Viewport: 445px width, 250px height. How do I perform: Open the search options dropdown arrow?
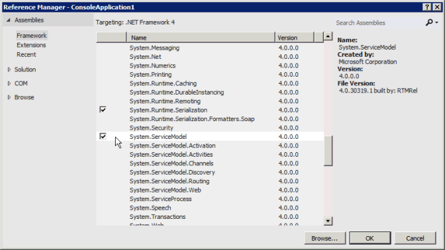click(437, 22)
